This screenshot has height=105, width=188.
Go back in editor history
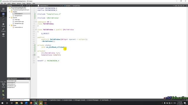pyautogui.click(x=32, y=6)
